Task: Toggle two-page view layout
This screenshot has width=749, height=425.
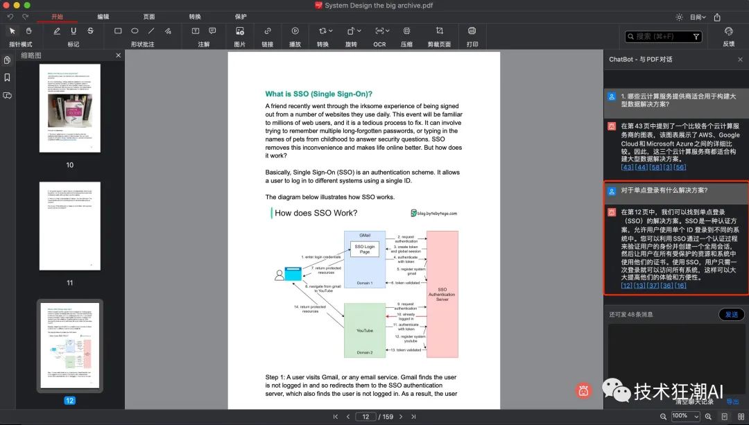Action: (x=740, y=416)
